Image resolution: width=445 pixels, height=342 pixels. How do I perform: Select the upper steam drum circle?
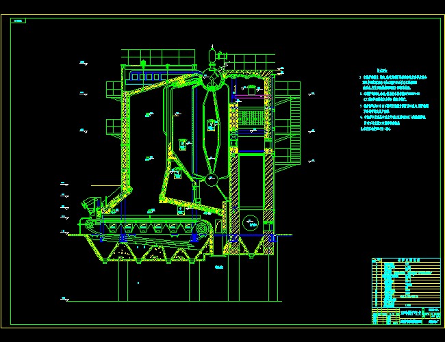click(213, 78)
